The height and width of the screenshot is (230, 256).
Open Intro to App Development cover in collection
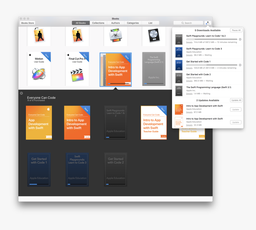77,123
